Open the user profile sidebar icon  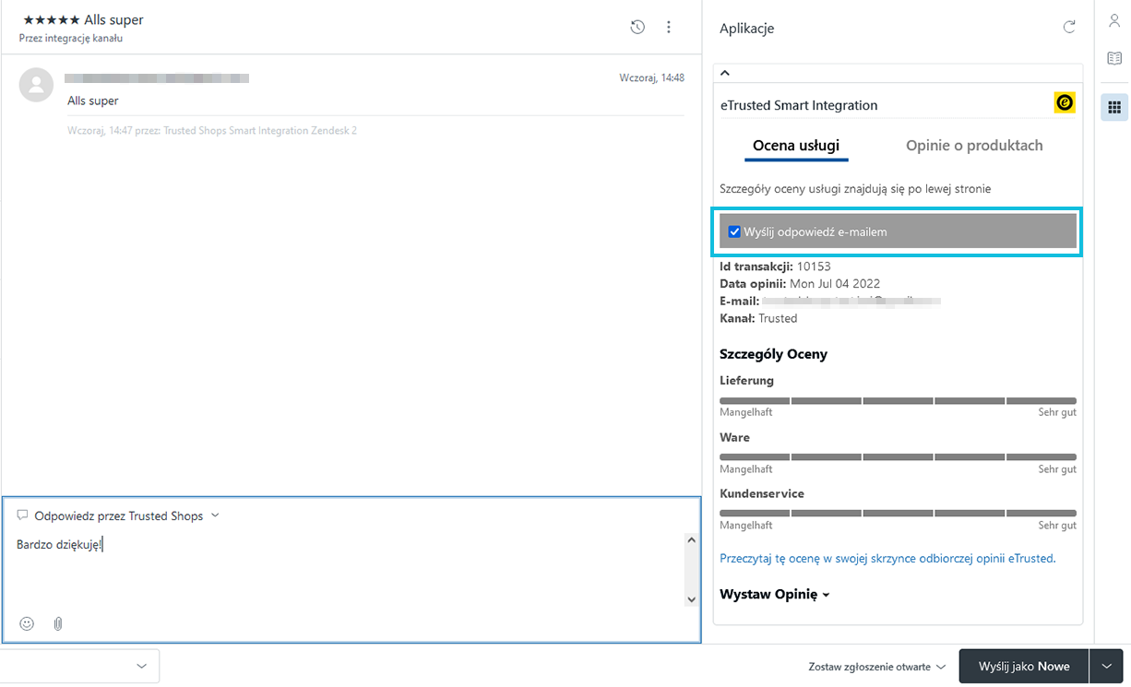[x=1114, y=21]
